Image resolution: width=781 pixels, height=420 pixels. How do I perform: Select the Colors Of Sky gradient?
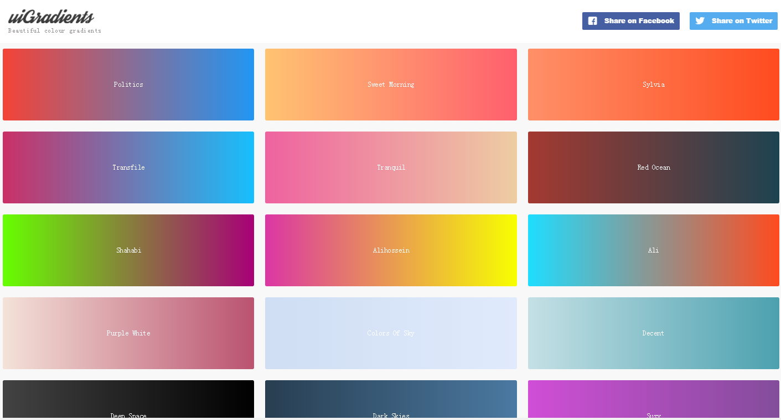[391, 333]
